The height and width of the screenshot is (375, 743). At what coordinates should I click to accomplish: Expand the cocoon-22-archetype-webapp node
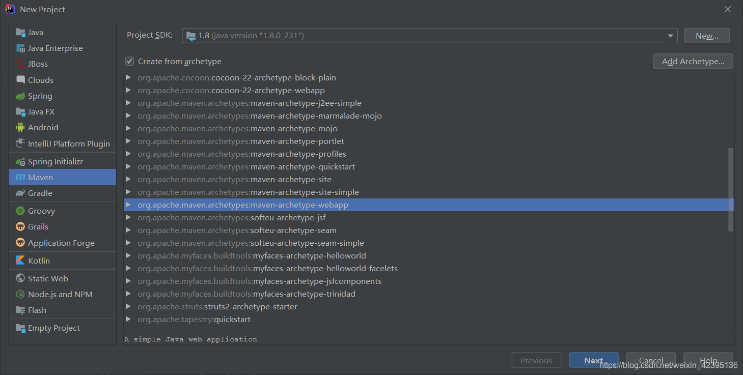[x=128, y=91]
